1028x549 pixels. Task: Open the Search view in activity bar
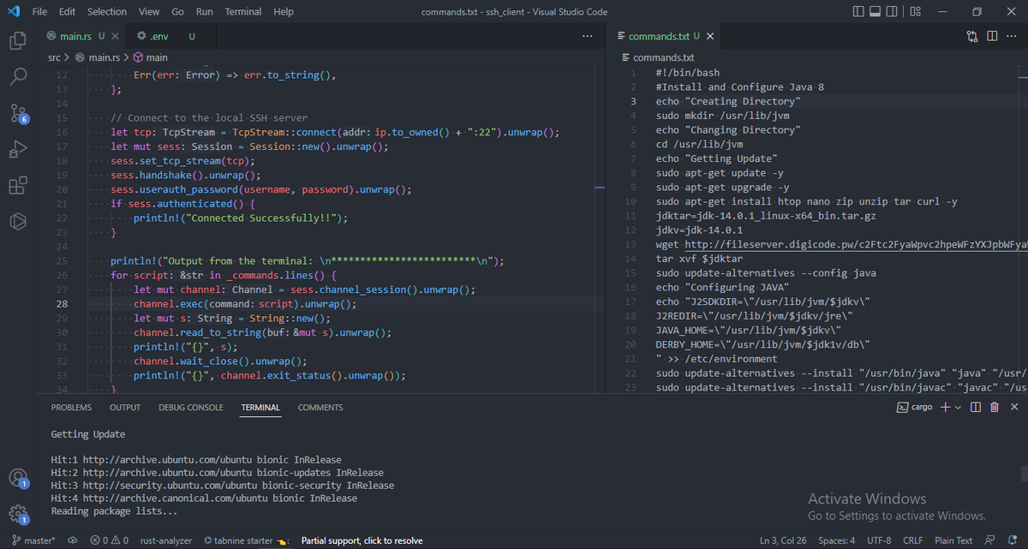(x=18, y=76)
